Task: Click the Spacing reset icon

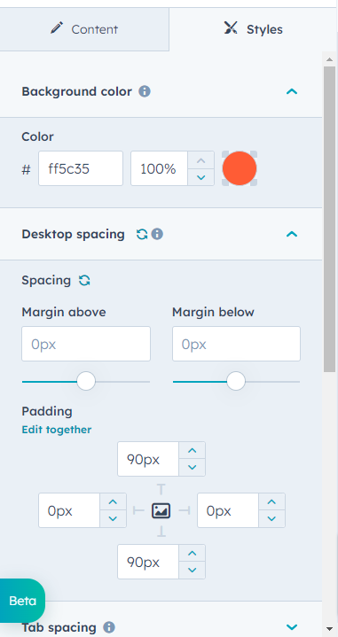Action: pos(84,280)
